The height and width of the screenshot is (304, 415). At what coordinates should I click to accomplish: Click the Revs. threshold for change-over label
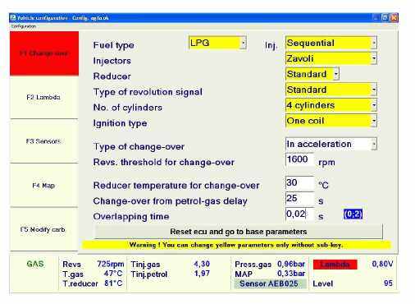[164, 163]
